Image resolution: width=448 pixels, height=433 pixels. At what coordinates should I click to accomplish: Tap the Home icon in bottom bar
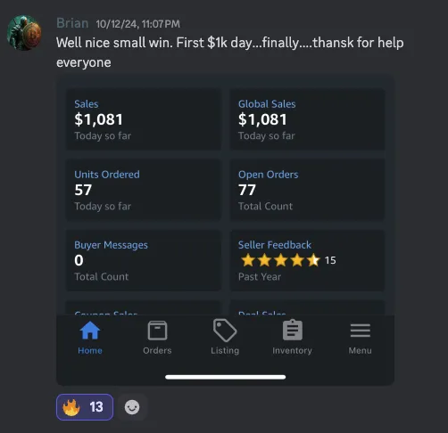[90, 331]
